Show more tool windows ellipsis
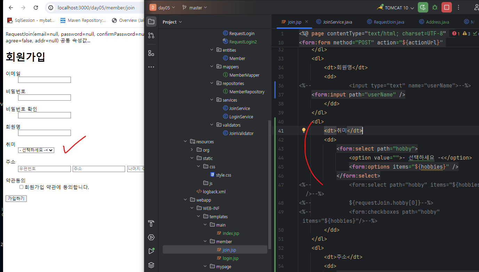The width and height of the screenshot is (479, 272). pyautogui.click(x=151, y=67)
